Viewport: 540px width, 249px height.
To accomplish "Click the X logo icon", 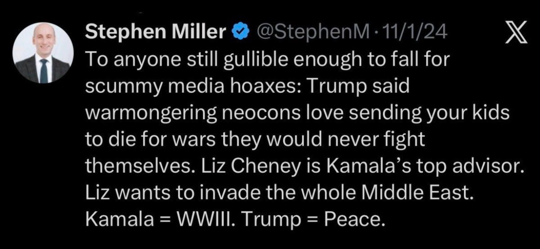I will [516, 32].
